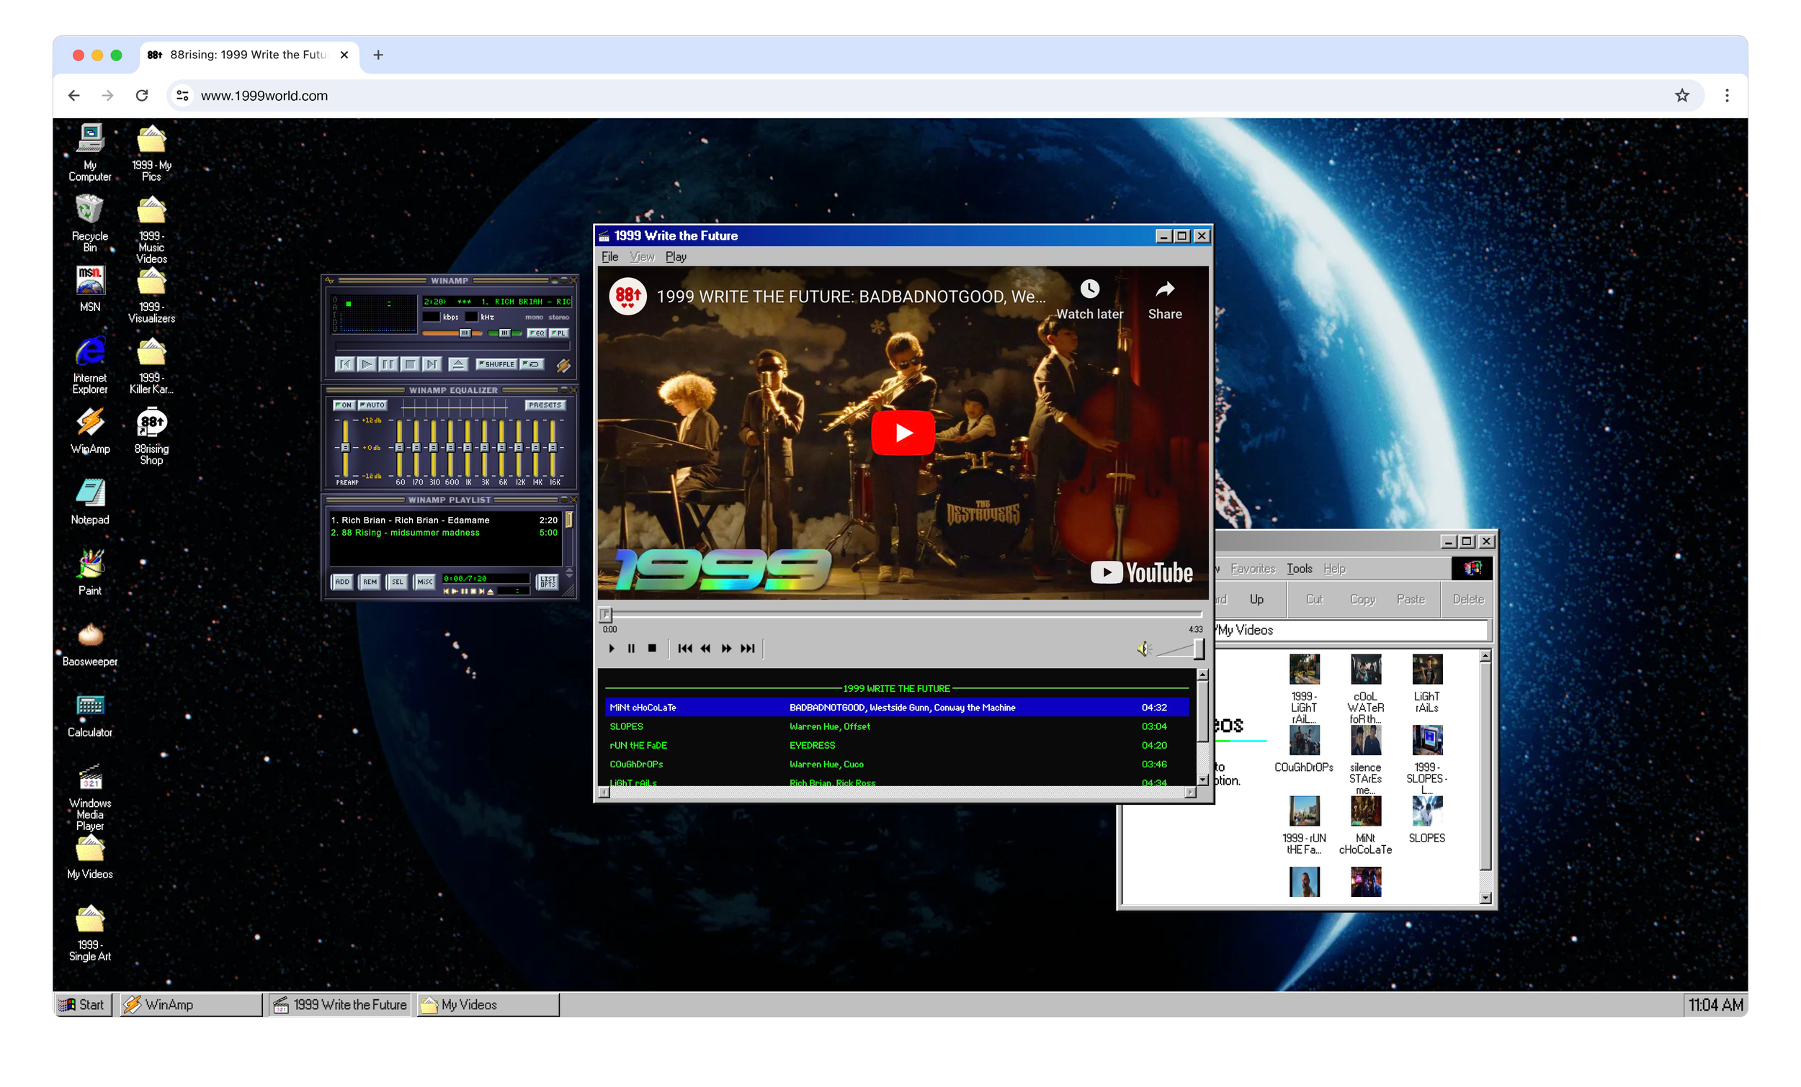Open the File menu in 1999 Write the Future
This screenshot has width=1801, height=1087.
pos(609,256)
